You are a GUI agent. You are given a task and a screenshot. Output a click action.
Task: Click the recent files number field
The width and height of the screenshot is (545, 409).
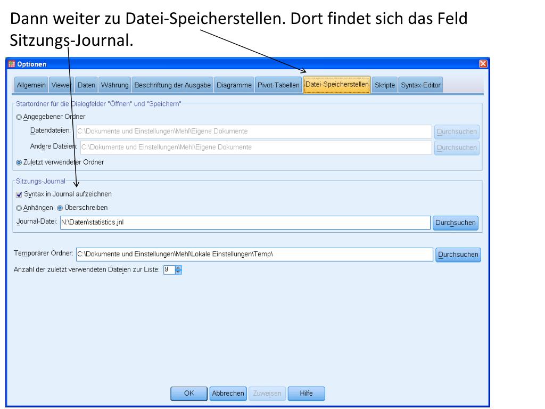(x=169, y=270)
